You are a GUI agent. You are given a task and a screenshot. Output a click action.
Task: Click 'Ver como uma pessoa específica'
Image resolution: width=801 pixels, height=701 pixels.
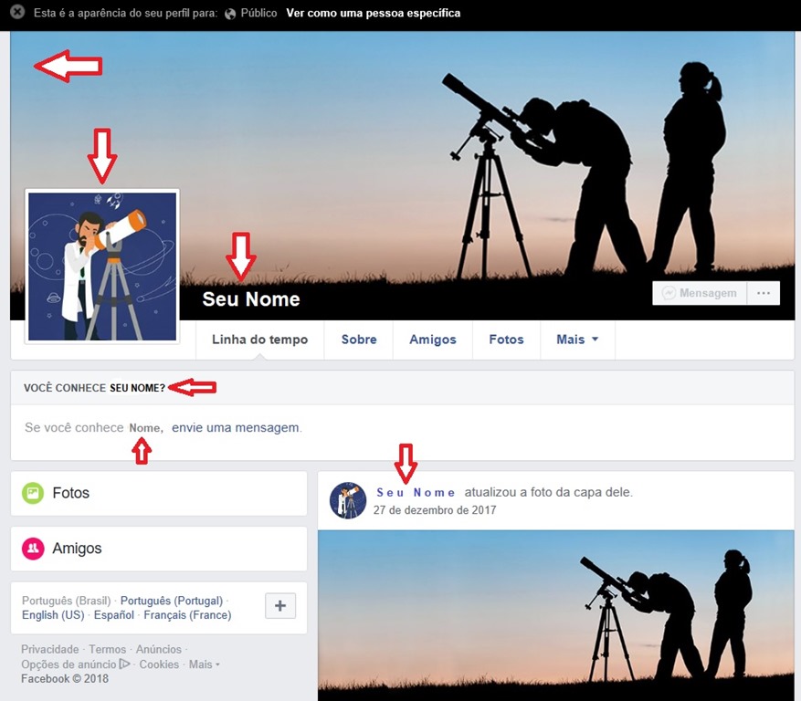pyautogui.click(x=373, y=14)
